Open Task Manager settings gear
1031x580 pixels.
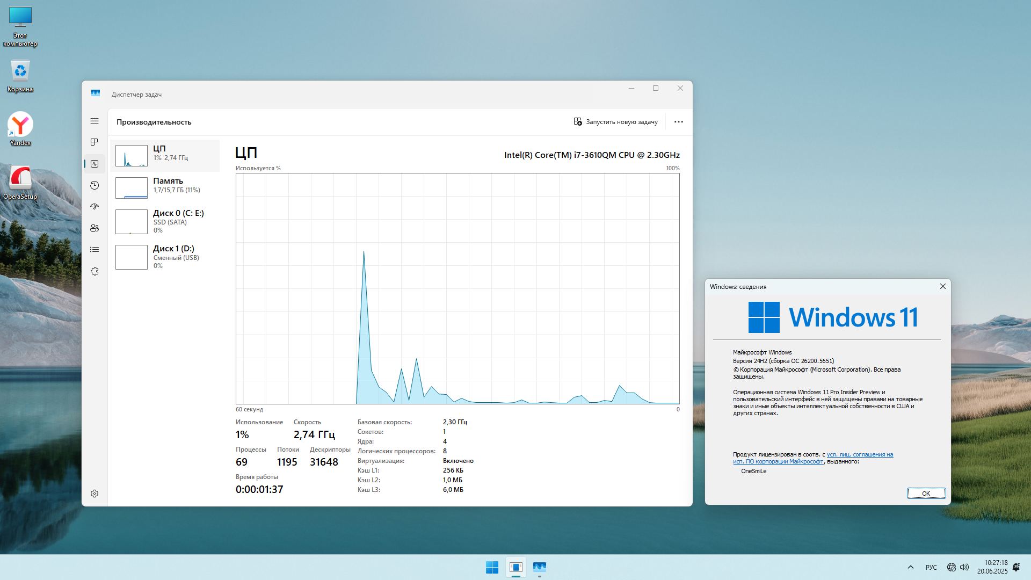click(95, 494)
